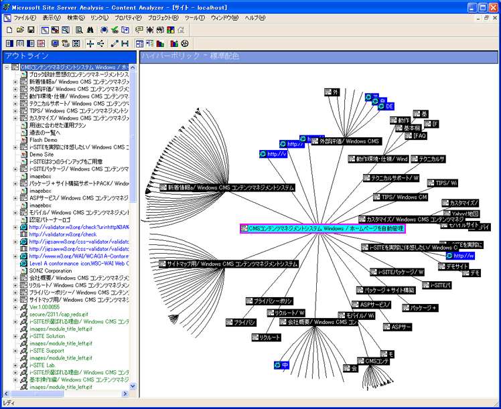Click the Save floppy disk icon
Image resolution: width=501 pixels, height=409 pixels.
[x=31, y=30]
